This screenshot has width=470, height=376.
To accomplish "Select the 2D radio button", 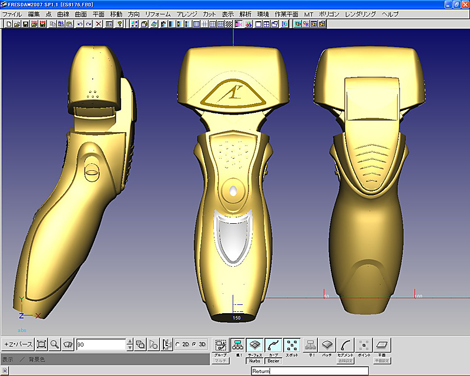I will 178,345.
